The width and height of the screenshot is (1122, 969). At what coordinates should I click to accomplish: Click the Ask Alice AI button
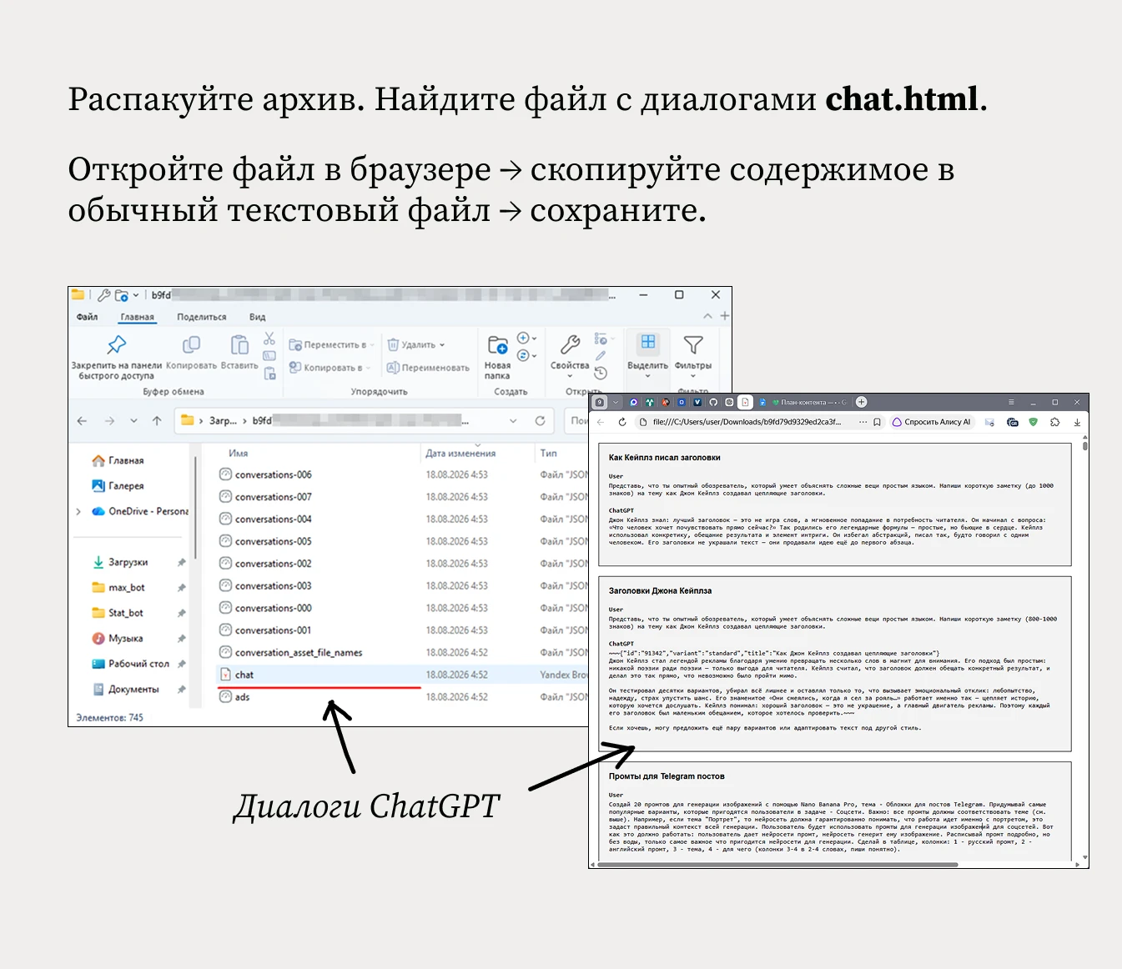click(x=931, y=422)
